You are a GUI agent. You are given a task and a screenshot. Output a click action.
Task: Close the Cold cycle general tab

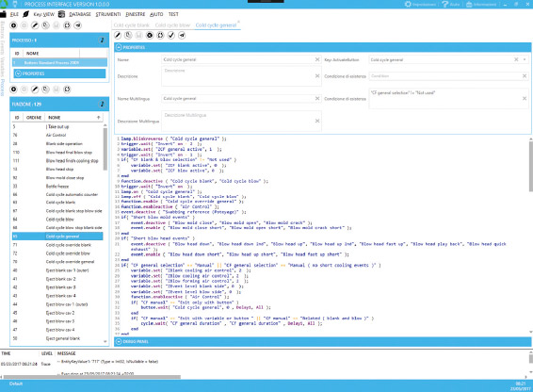click(238, 22)
